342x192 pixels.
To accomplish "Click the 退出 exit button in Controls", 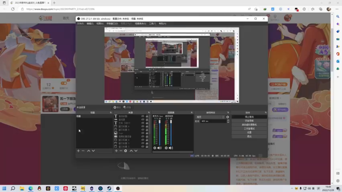I will pos(249,136).
